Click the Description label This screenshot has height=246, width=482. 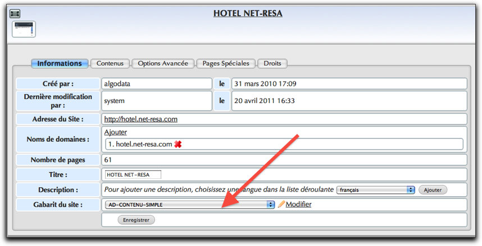pos(58,190)
